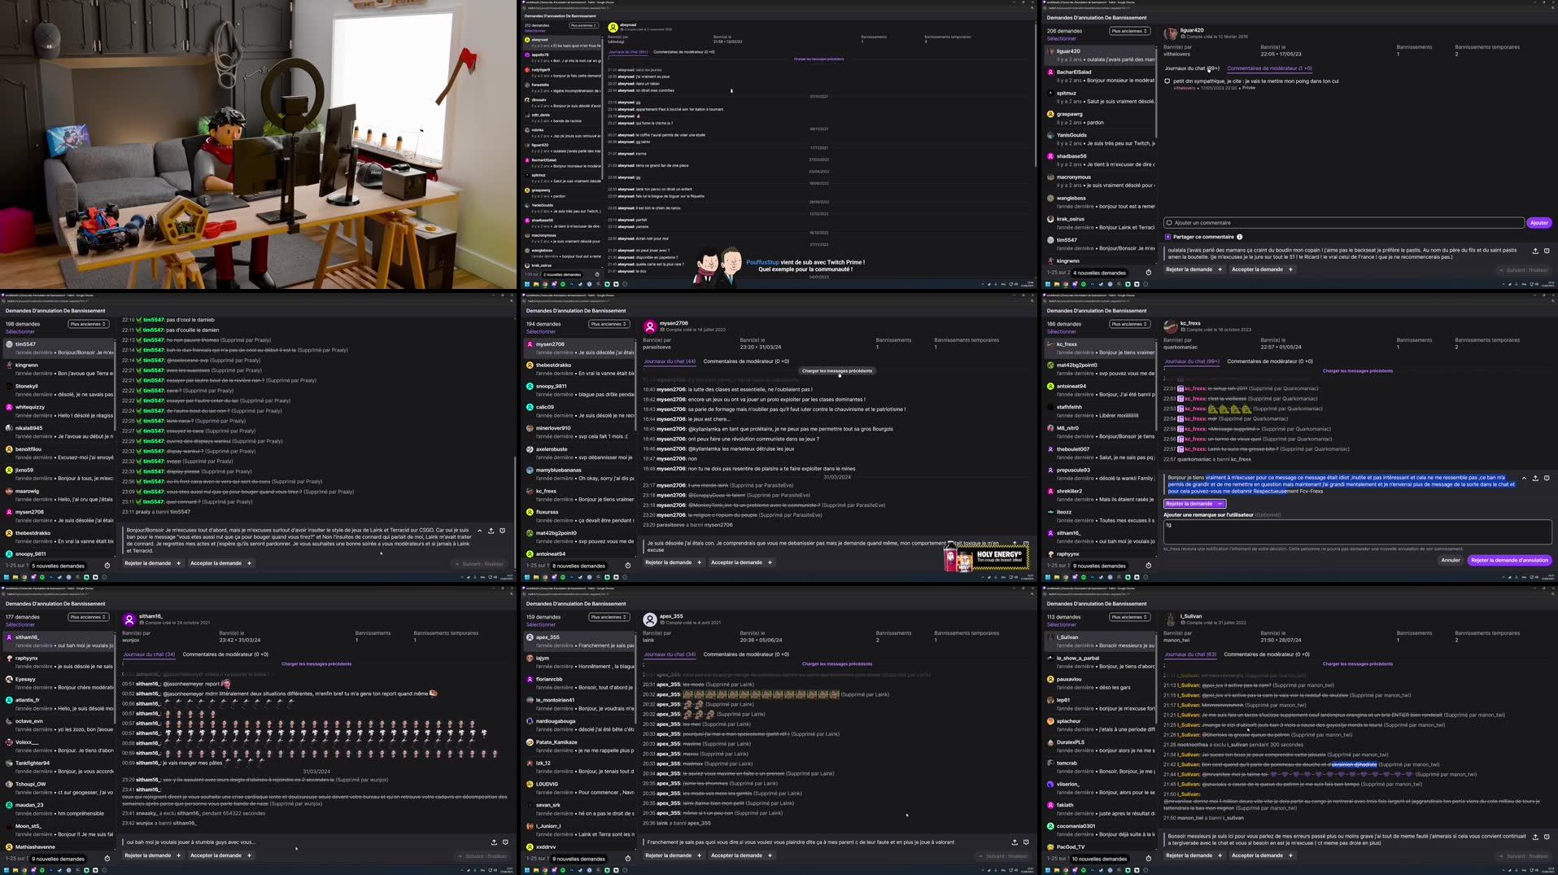Image resolution: width=1558 pixels, height=875 pixels.
Task: Open Commentaires de modérateur tab for sitham16_
Action: [x=225, y=654]
